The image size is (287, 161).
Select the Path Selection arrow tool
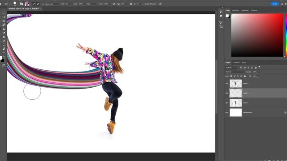[x=4, y=45]
